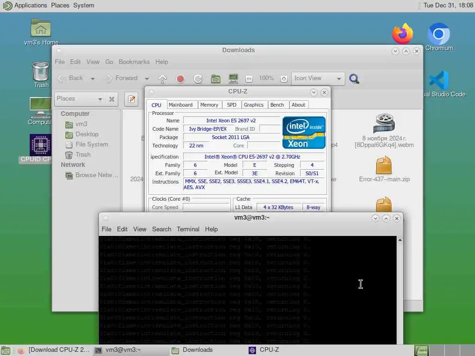Click the clock showing Tue Dec 31
This screenshot has width=475, height=356.
[449, 6]
